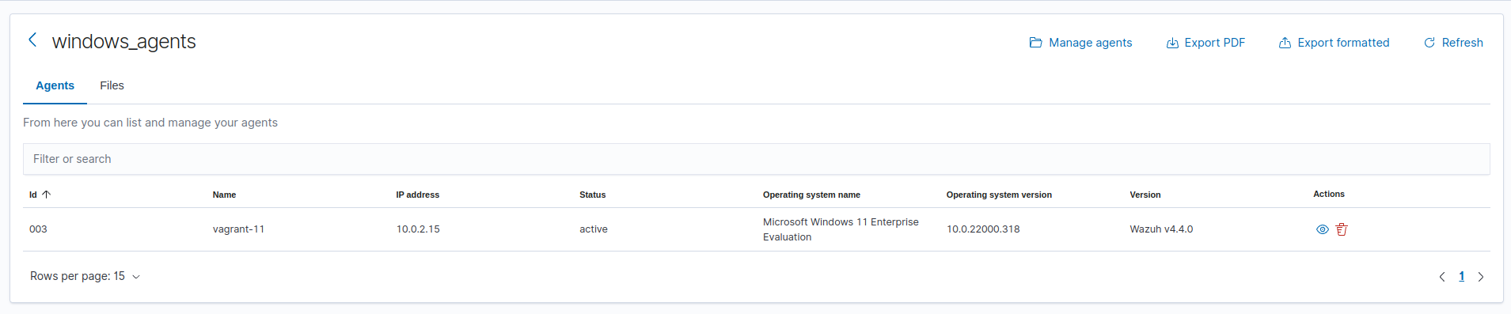This screenshot has height=314, width=1511.
Task: Click the Export formatted button
Action: click(1334, 43)
